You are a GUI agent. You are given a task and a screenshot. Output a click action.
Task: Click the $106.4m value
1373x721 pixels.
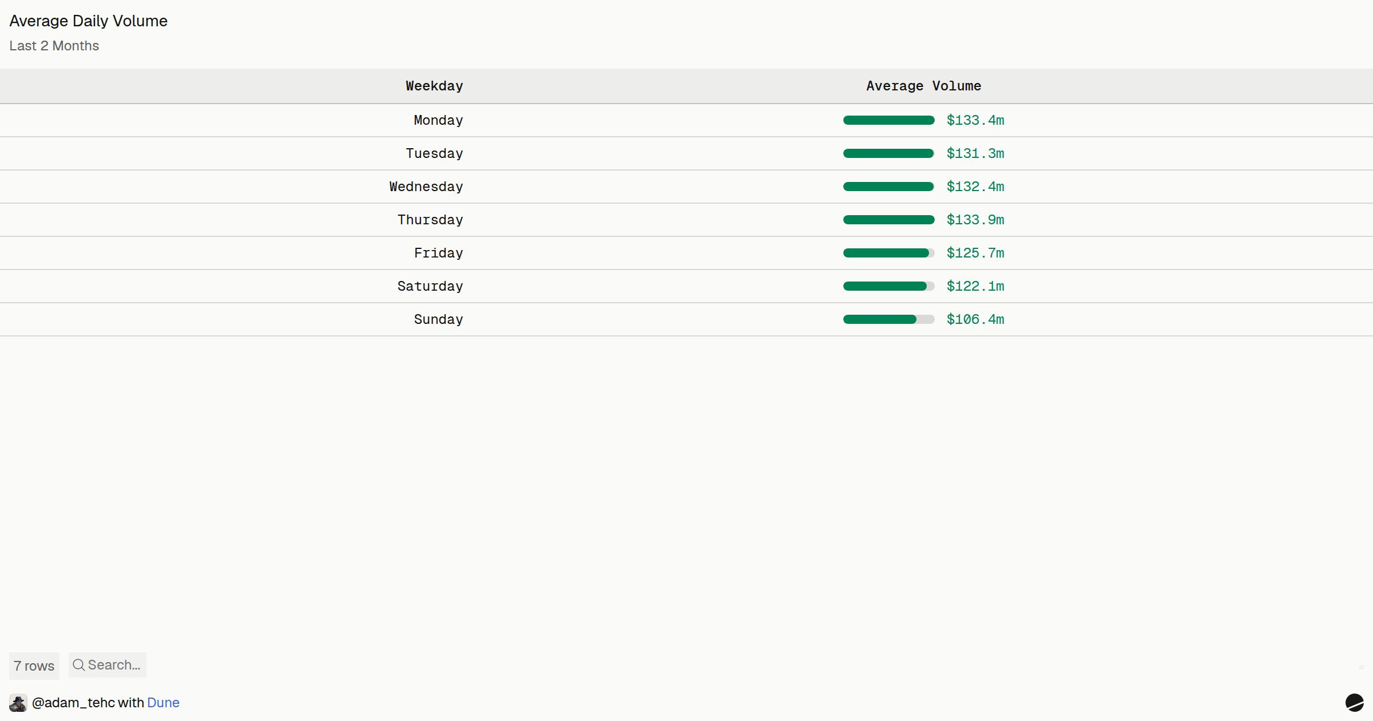[975, 319]
